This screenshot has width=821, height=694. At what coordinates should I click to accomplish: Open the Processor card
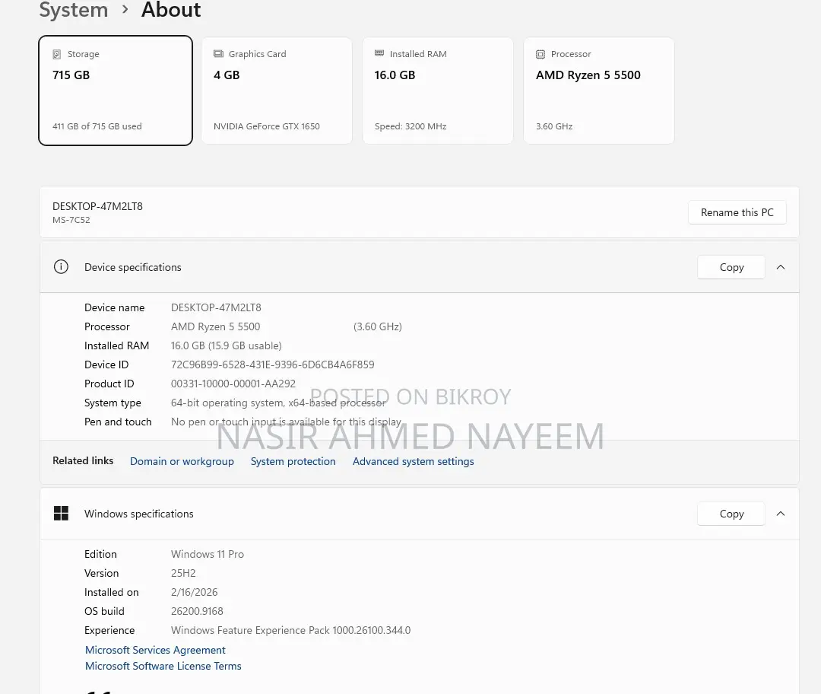click(x=599, y=90)
